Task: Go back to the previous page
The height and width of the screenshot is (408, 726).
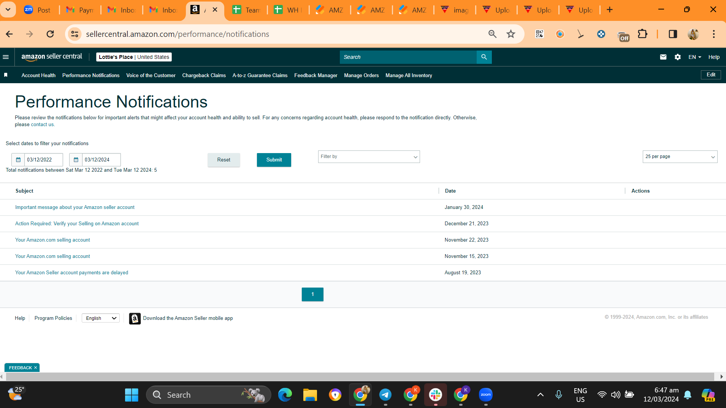Action: (x=10, y=34)
